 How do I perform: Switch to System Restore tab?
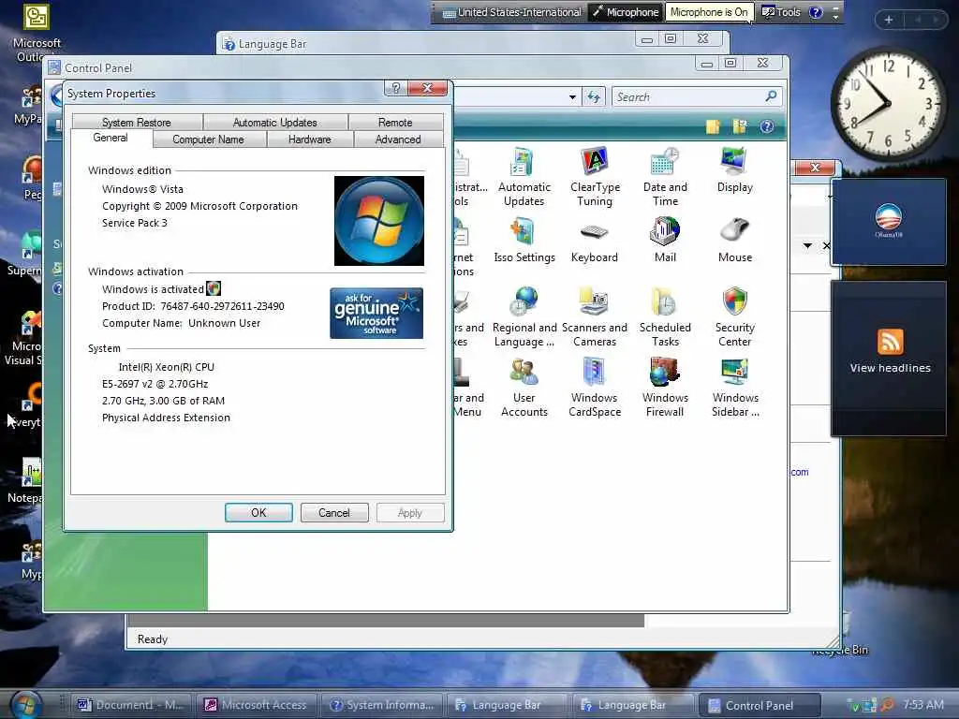pos(137,123)
